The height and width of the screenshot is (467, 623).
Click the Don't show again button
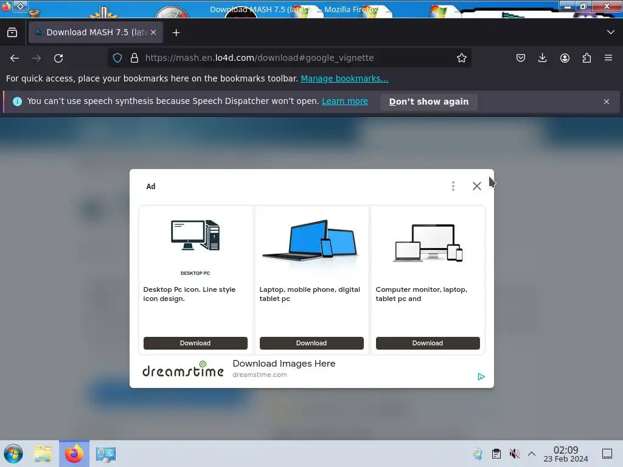click(429, 102)
